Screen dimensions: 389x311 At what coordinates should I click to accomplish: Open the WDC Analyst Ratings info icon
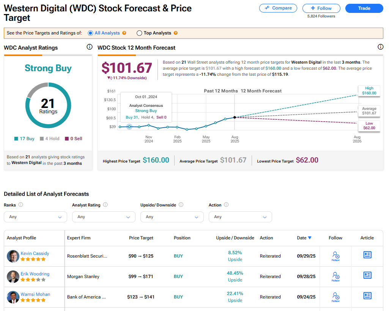90,47
